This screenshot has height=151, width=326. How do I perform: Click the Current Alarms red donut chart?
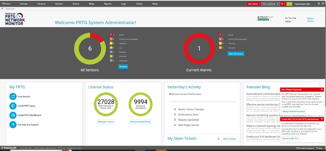click(199, 48)
